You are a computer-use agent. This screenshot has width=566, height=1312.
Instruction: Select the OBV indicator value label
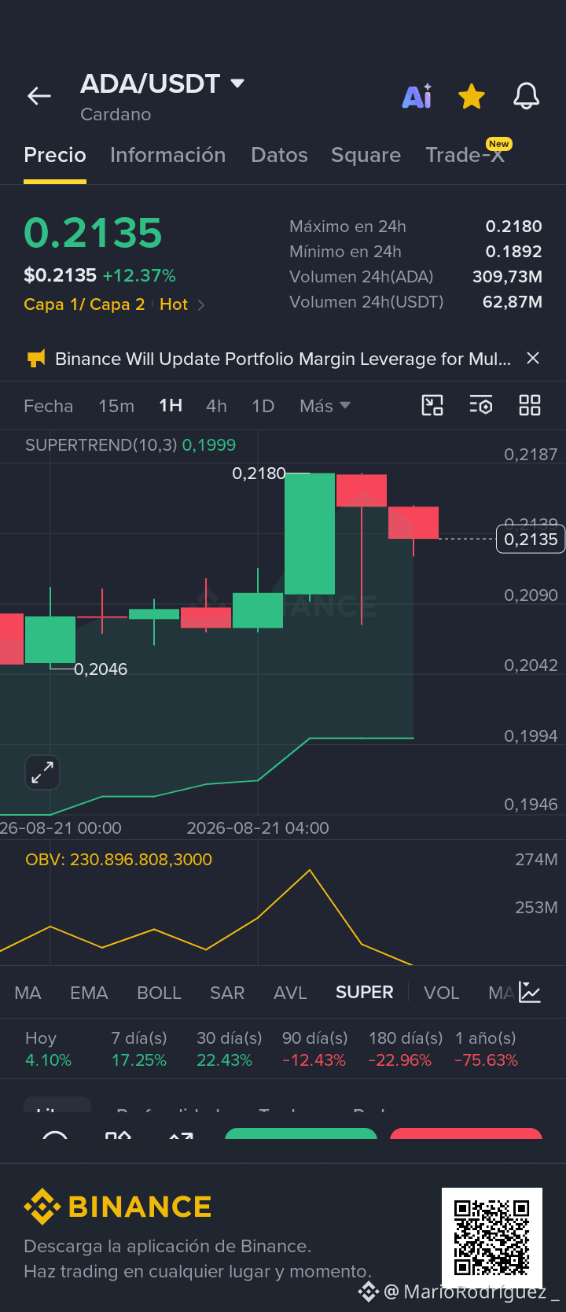click(119, 860)
